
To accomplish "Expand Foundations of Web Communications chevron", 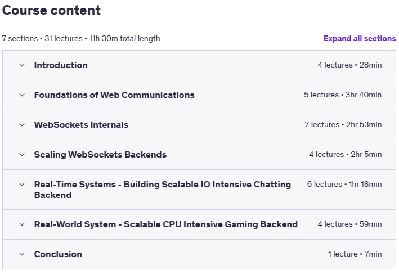I will pos(22,95).
